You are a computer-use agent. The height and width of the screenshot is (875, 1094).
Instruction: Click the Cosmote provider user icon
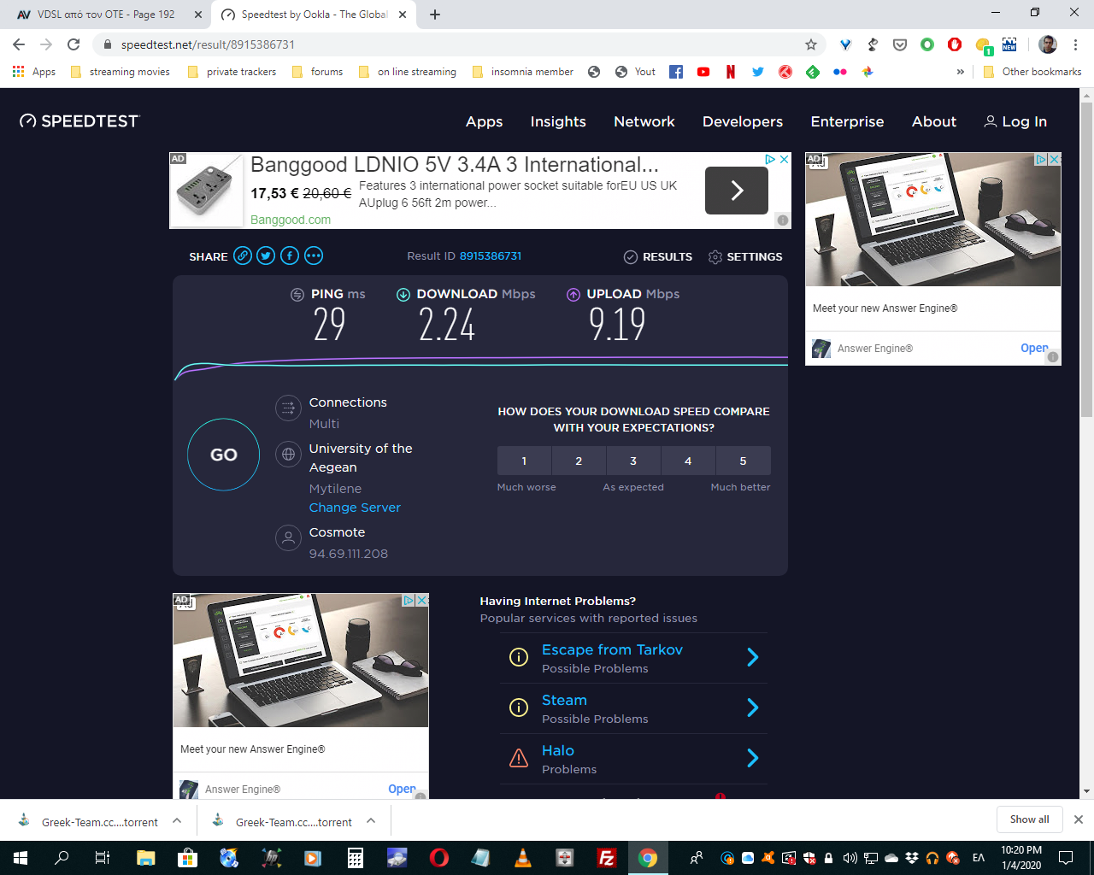[289, 538]
